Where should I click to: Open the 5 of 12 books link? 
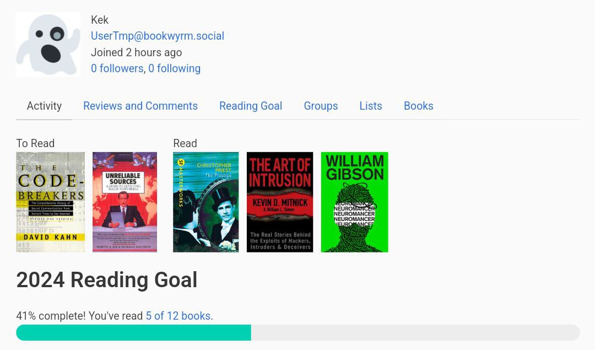(x=178, y=316)
